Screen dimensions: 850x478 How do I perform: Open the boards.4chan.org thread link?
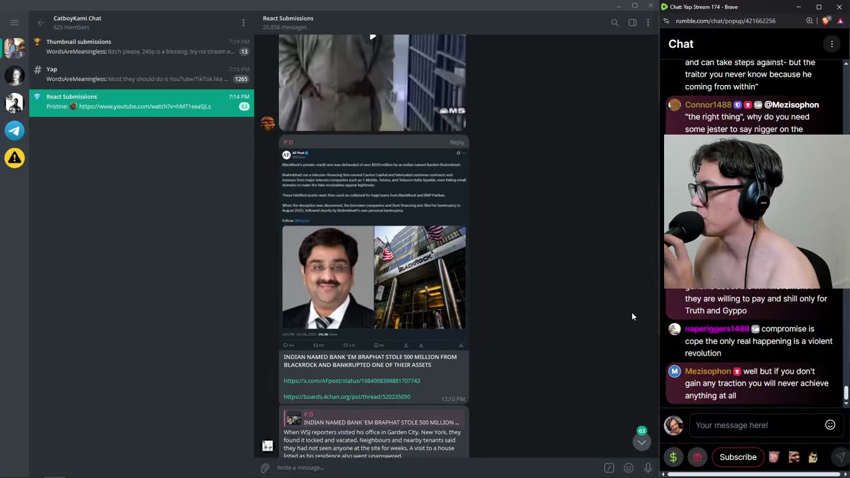pos(347,397)
